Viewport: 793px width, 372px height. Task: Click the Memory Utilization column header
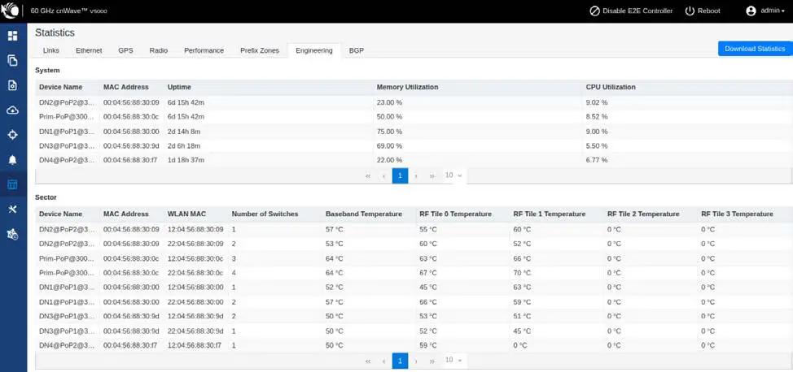407,88
